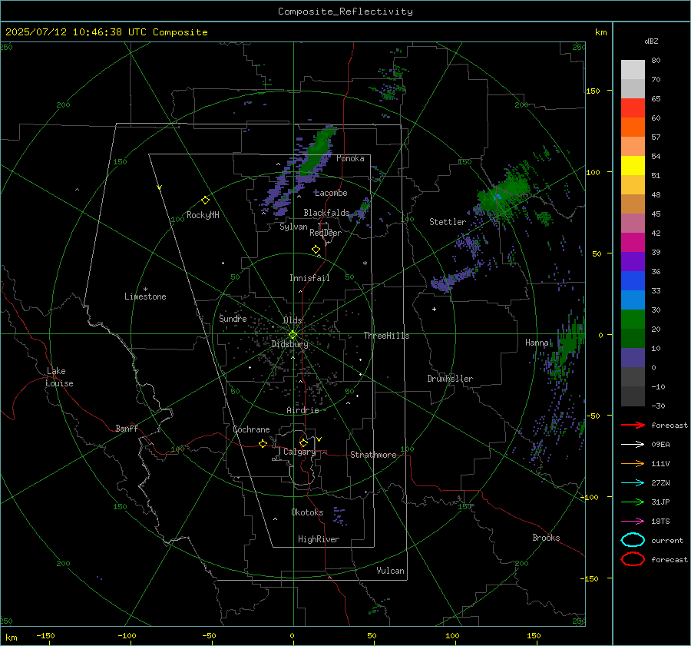Click the yellow diamond marker near RockyMH
The image size is (691, 646).
[x=205, y=200]
